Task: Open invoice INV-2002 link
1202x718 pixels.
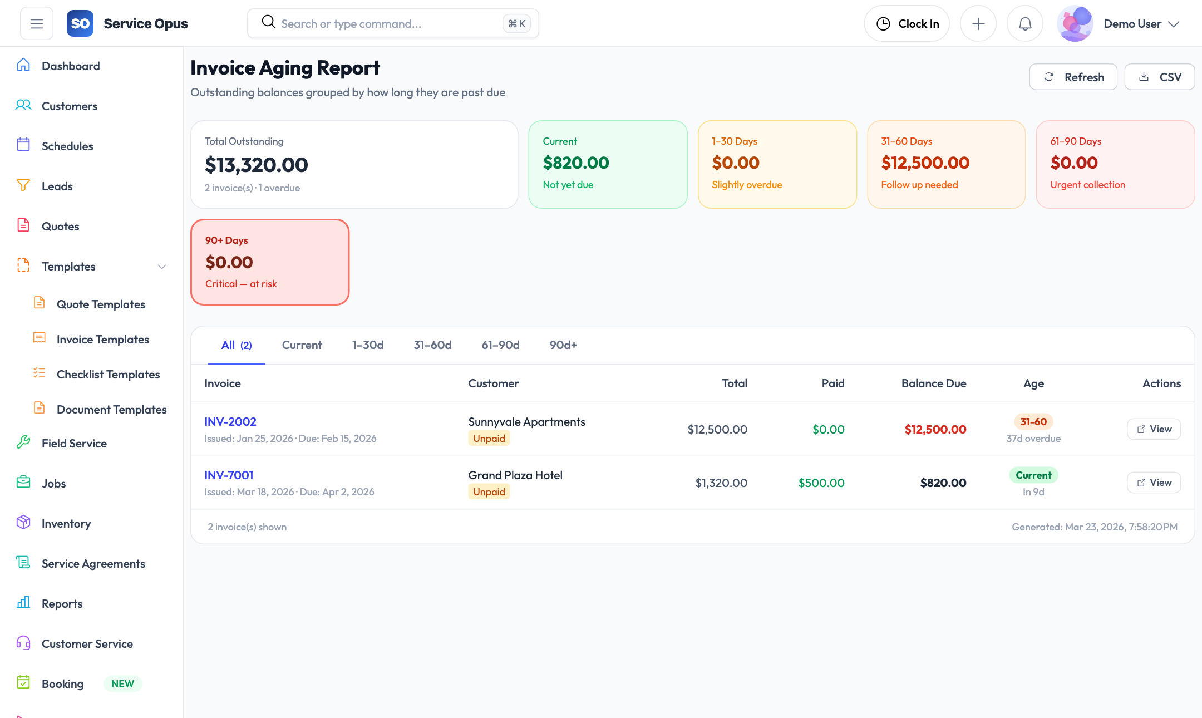Action: pos(230,421)
